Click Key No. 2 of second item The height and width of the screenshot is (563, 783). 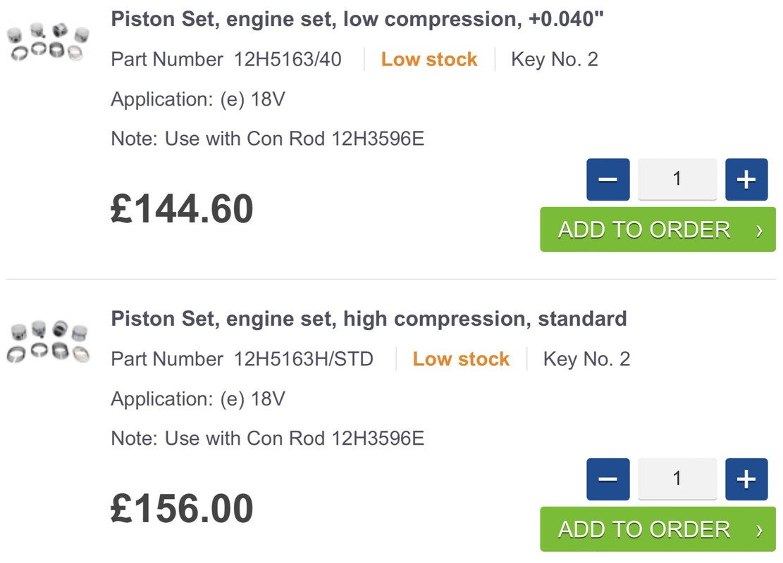[586, 359]
